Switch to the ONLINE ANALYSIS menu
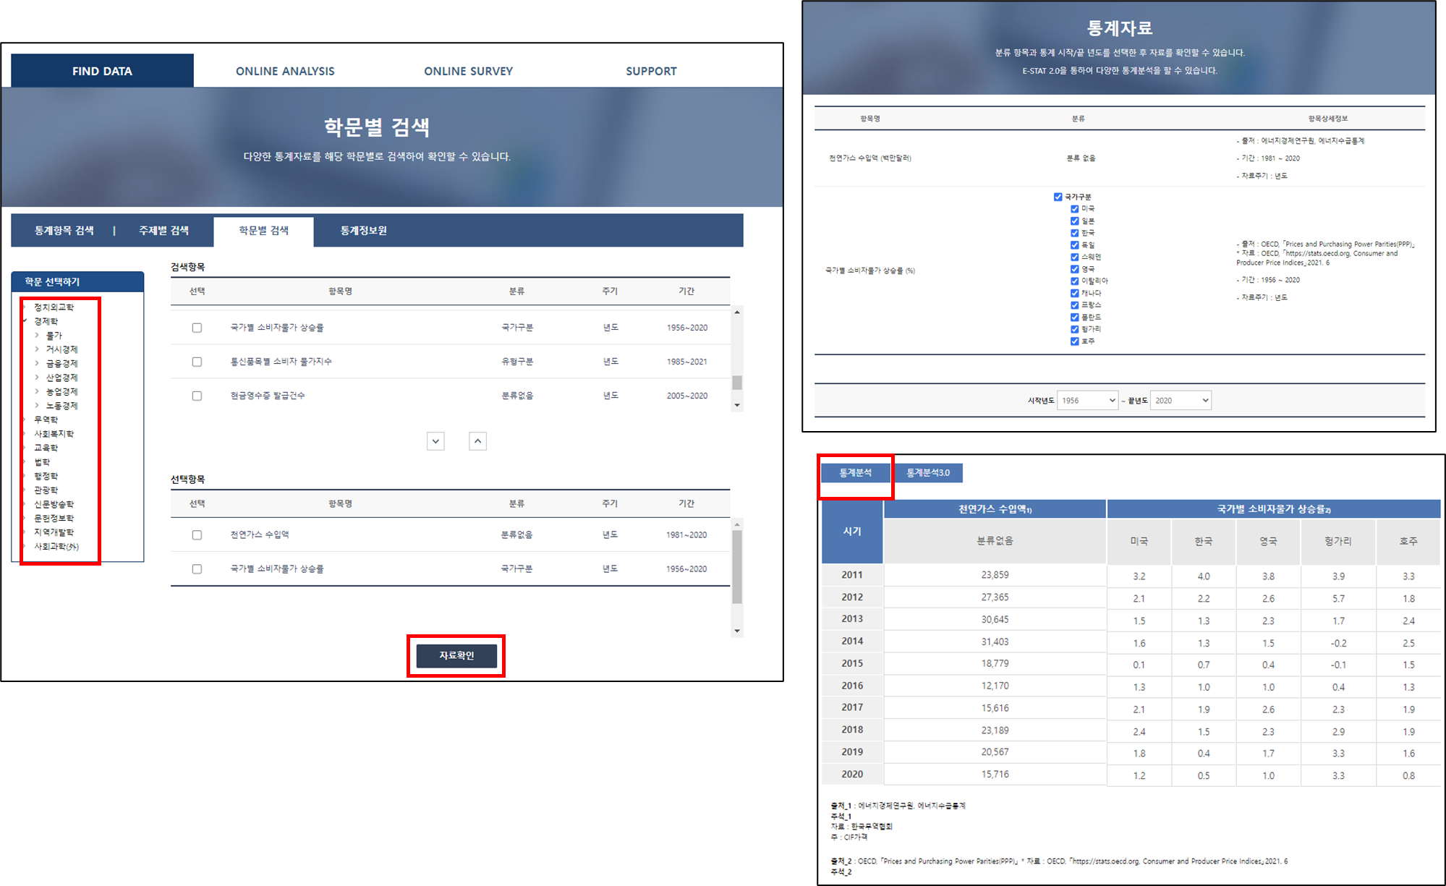Image resolution: width=1446 pixels, height=886 pixels. pos(285,71)
